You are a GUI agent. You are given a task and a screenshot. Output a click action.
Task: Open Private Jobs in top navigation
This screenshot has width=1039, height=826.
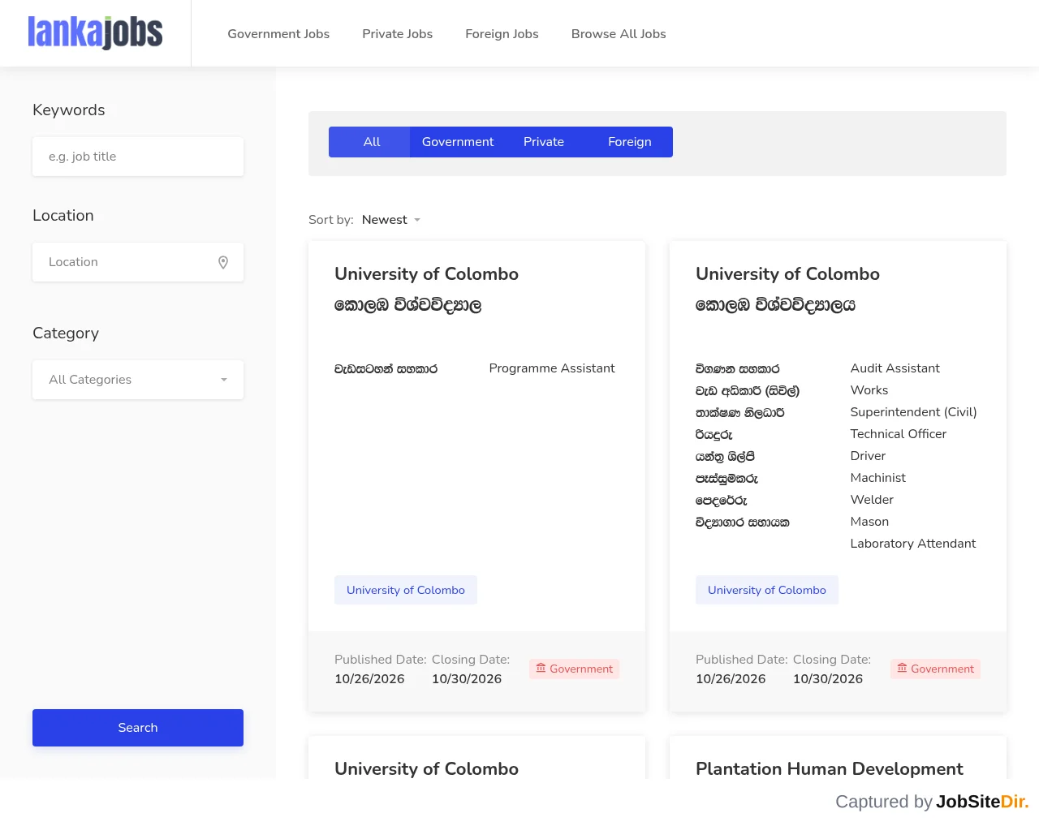[x=398, y=34]
